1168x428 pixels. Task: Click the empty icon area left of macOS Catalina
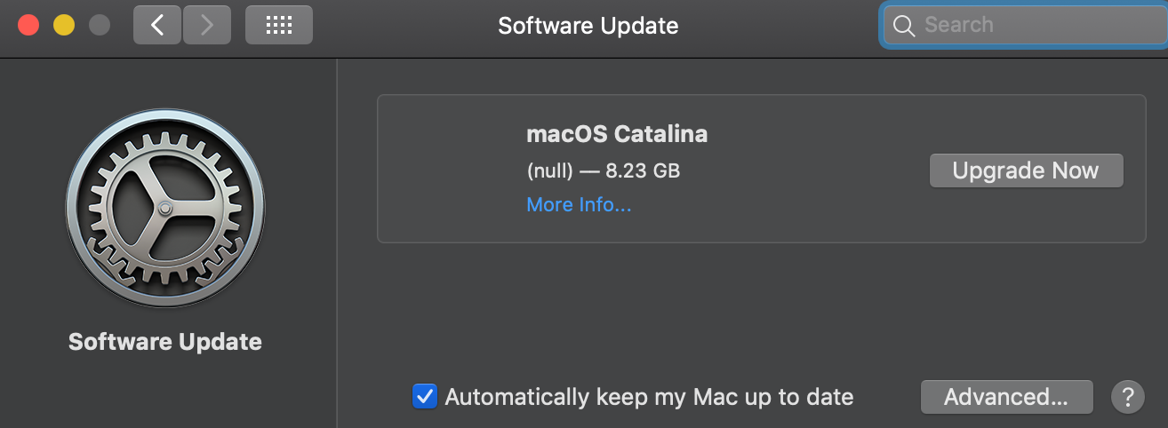click(453, 169)
